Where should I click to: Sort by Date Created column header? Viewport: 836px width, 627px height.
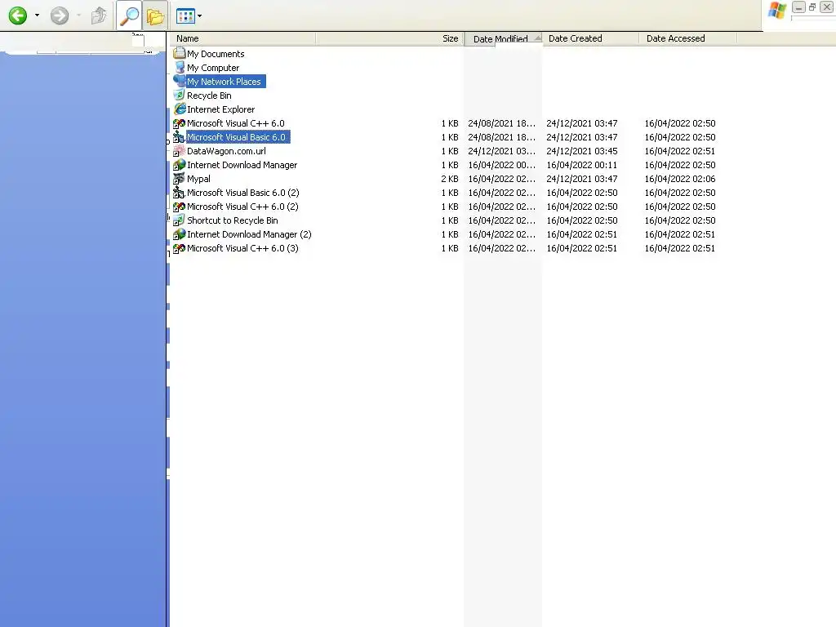click(591, 38)
